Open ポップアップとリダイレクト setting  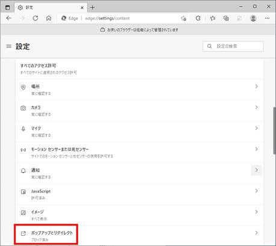click(140, 236)
